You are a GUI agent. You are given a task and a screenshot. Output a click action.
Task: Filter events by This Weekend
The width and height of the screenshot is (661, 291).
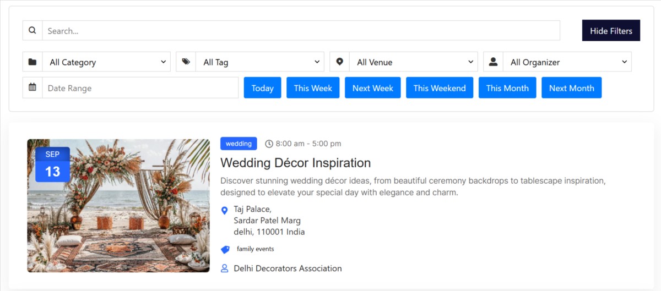(440, 88)
